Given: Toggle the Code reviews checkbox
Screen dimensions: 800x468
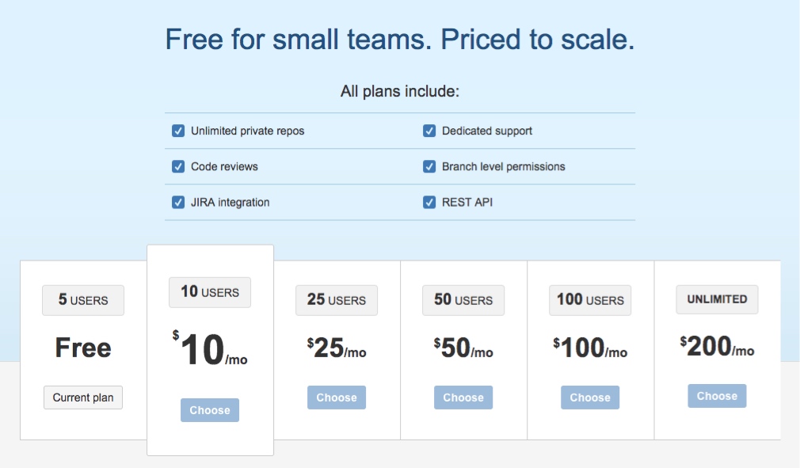Looking at the screenshot, I should point(178,167).
